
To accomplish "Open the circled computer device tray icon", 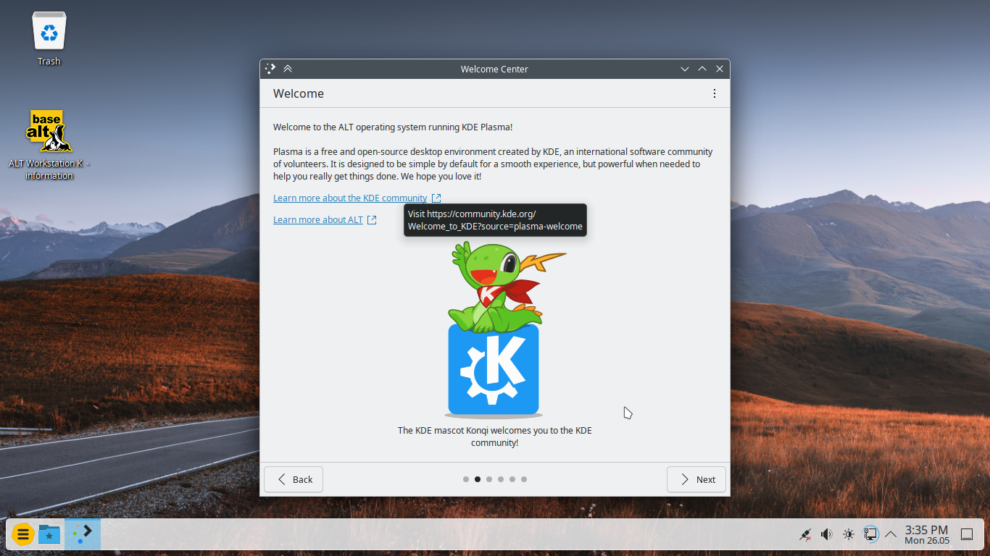I will click(870, 534).
